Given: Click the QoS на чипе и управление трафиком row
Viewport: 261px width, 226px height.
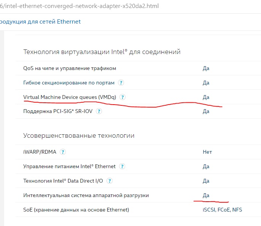Looking at the screenshot, I should (x=138, y=68).
